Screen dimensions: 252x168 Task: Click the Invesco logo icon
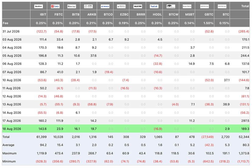tap(105, 6)
